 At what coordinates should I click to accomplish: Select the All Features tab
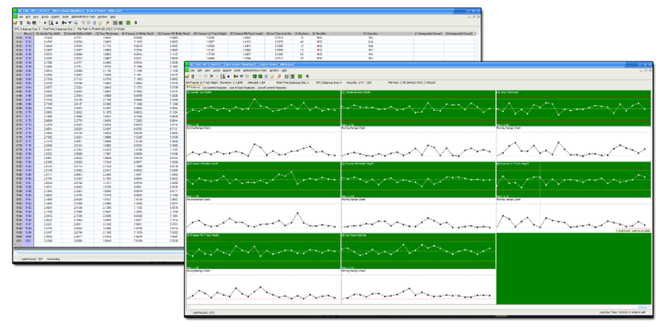(193, 88)
